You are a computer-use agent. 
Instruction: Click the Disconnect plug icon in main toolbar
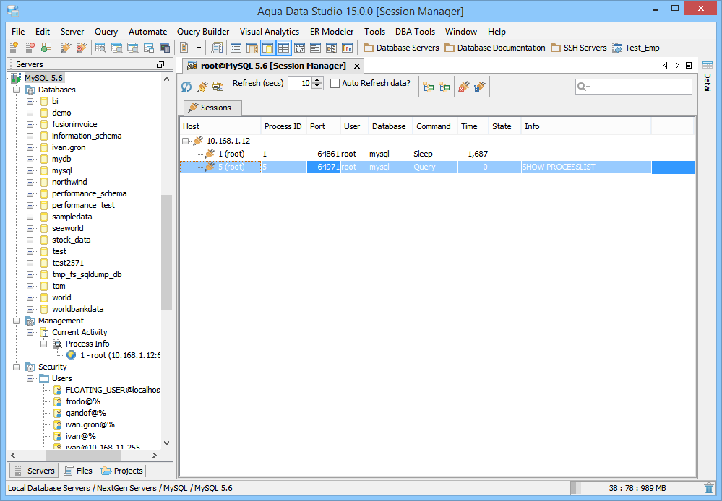82,48
